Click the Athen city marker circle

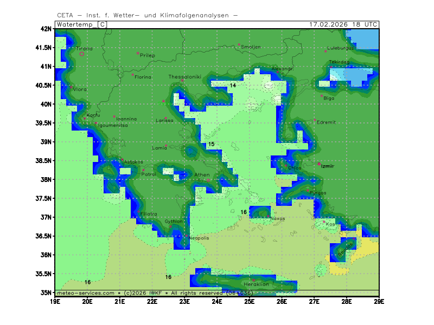click(x=208, y=180)
